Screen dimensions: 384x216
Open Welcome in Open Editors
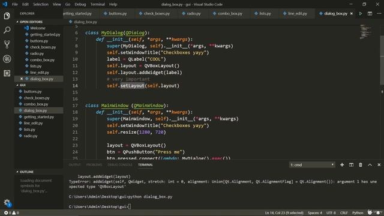coord(37,28)
